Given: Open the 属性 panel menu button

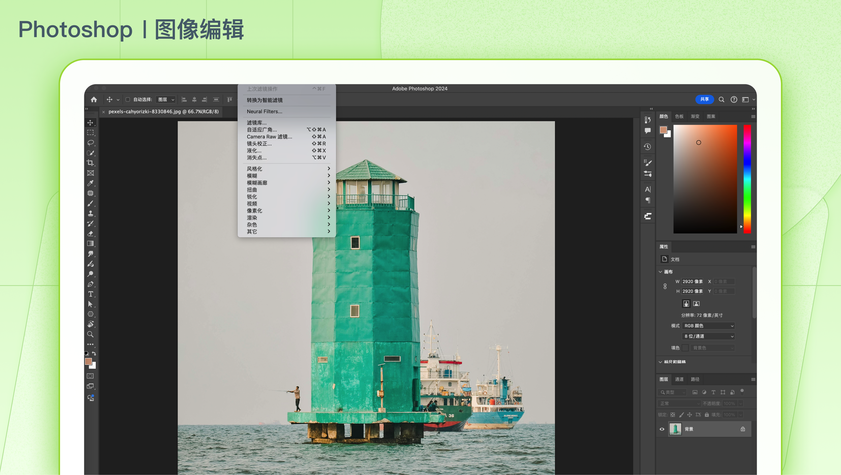Looking at the screenshot, I should coord(753,247).
